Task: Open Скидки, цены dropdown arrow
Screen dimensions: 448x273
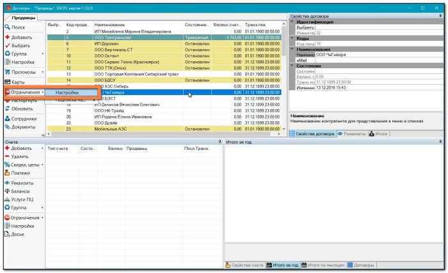Action: tap(43, 165)
